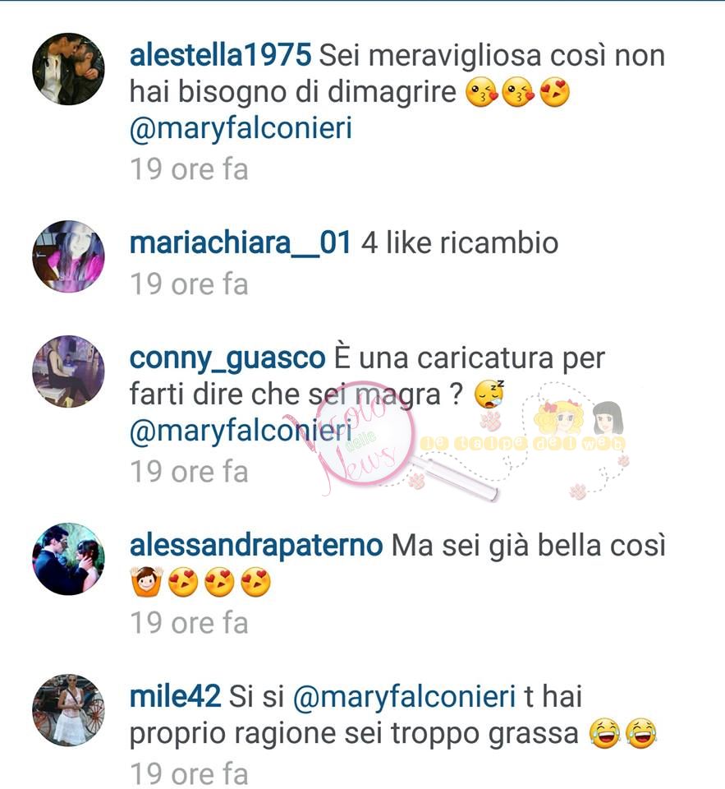725x789 pixels.
Task: Open the alestella1975 username link
Action: [x=220, y=55]
